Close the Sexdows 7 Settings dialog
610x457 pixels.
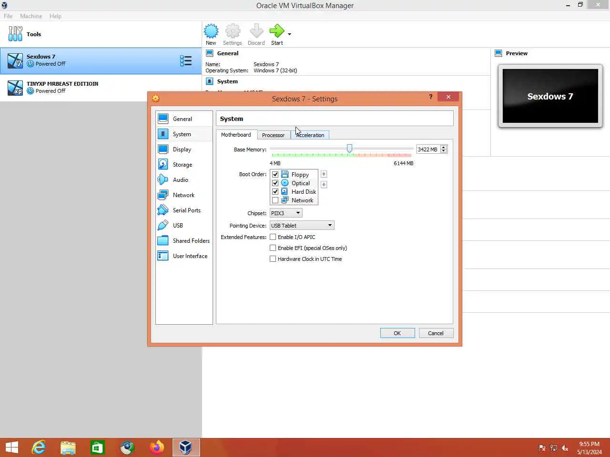(448, 97)
